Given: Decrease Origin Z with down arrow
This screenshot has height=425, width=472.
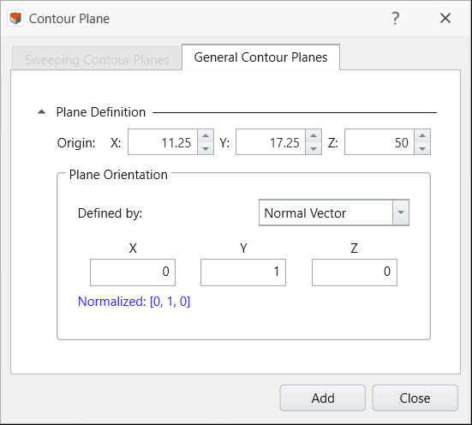Looking at the screenshot, I should click(x=422, y=148).
